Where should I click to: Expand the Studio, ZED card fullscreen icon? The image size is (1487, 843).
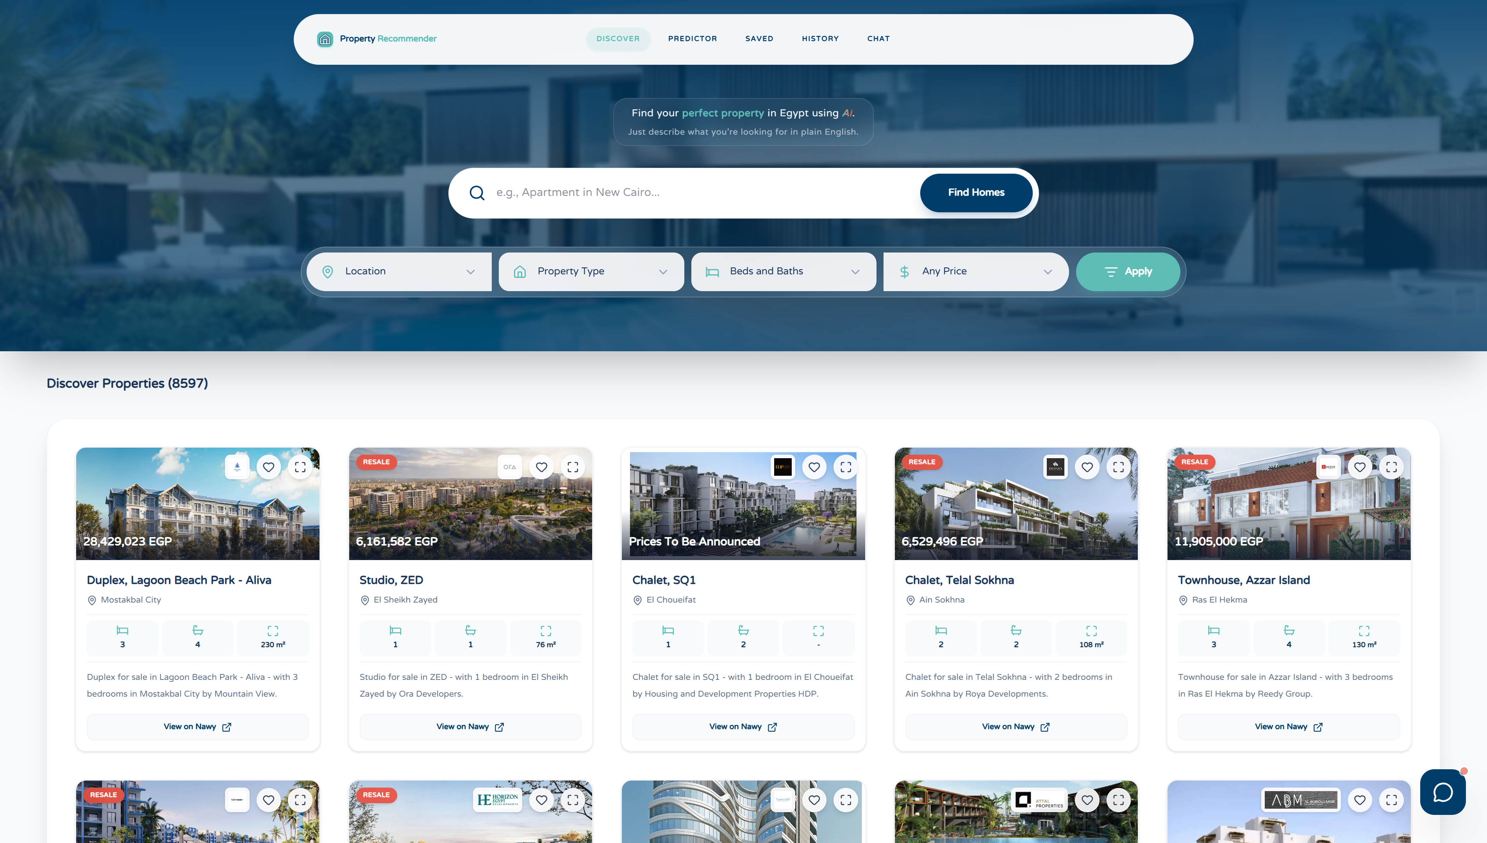(572, 467)
